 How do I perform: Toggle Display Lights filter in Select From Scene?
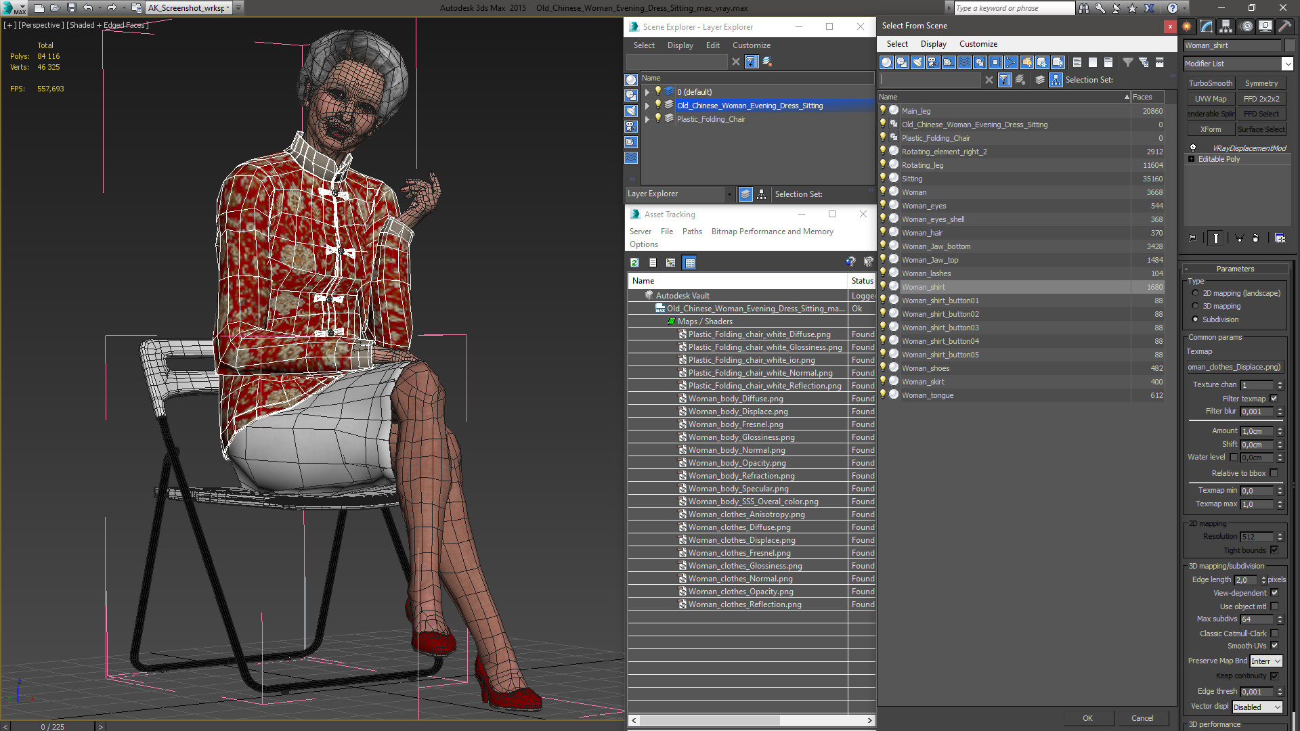tap(917, 62)
